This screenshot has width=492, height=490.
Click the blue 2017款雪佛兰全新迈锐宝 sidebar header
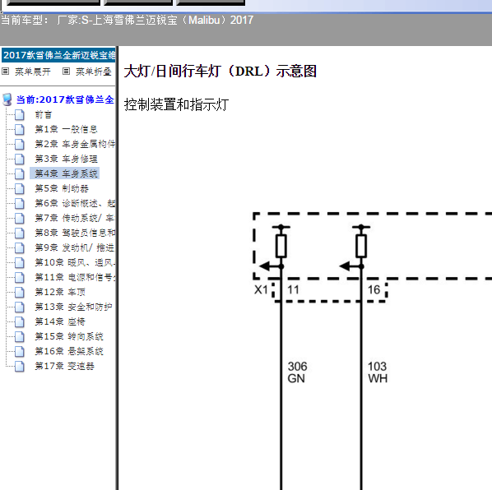58,55
